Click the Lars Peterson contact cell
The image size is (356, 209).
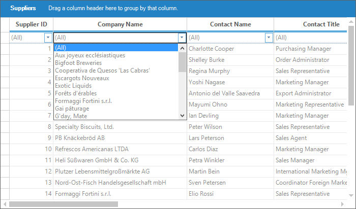pyautogui.click(x=230, y=138)
